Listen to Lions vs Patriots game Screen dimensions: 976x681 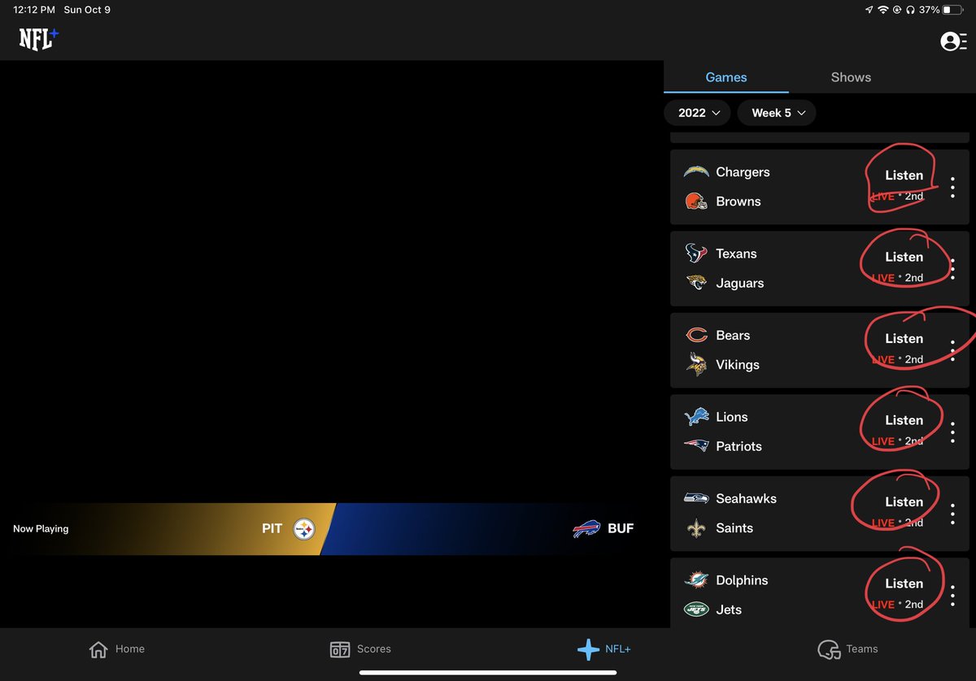(904, 420)
